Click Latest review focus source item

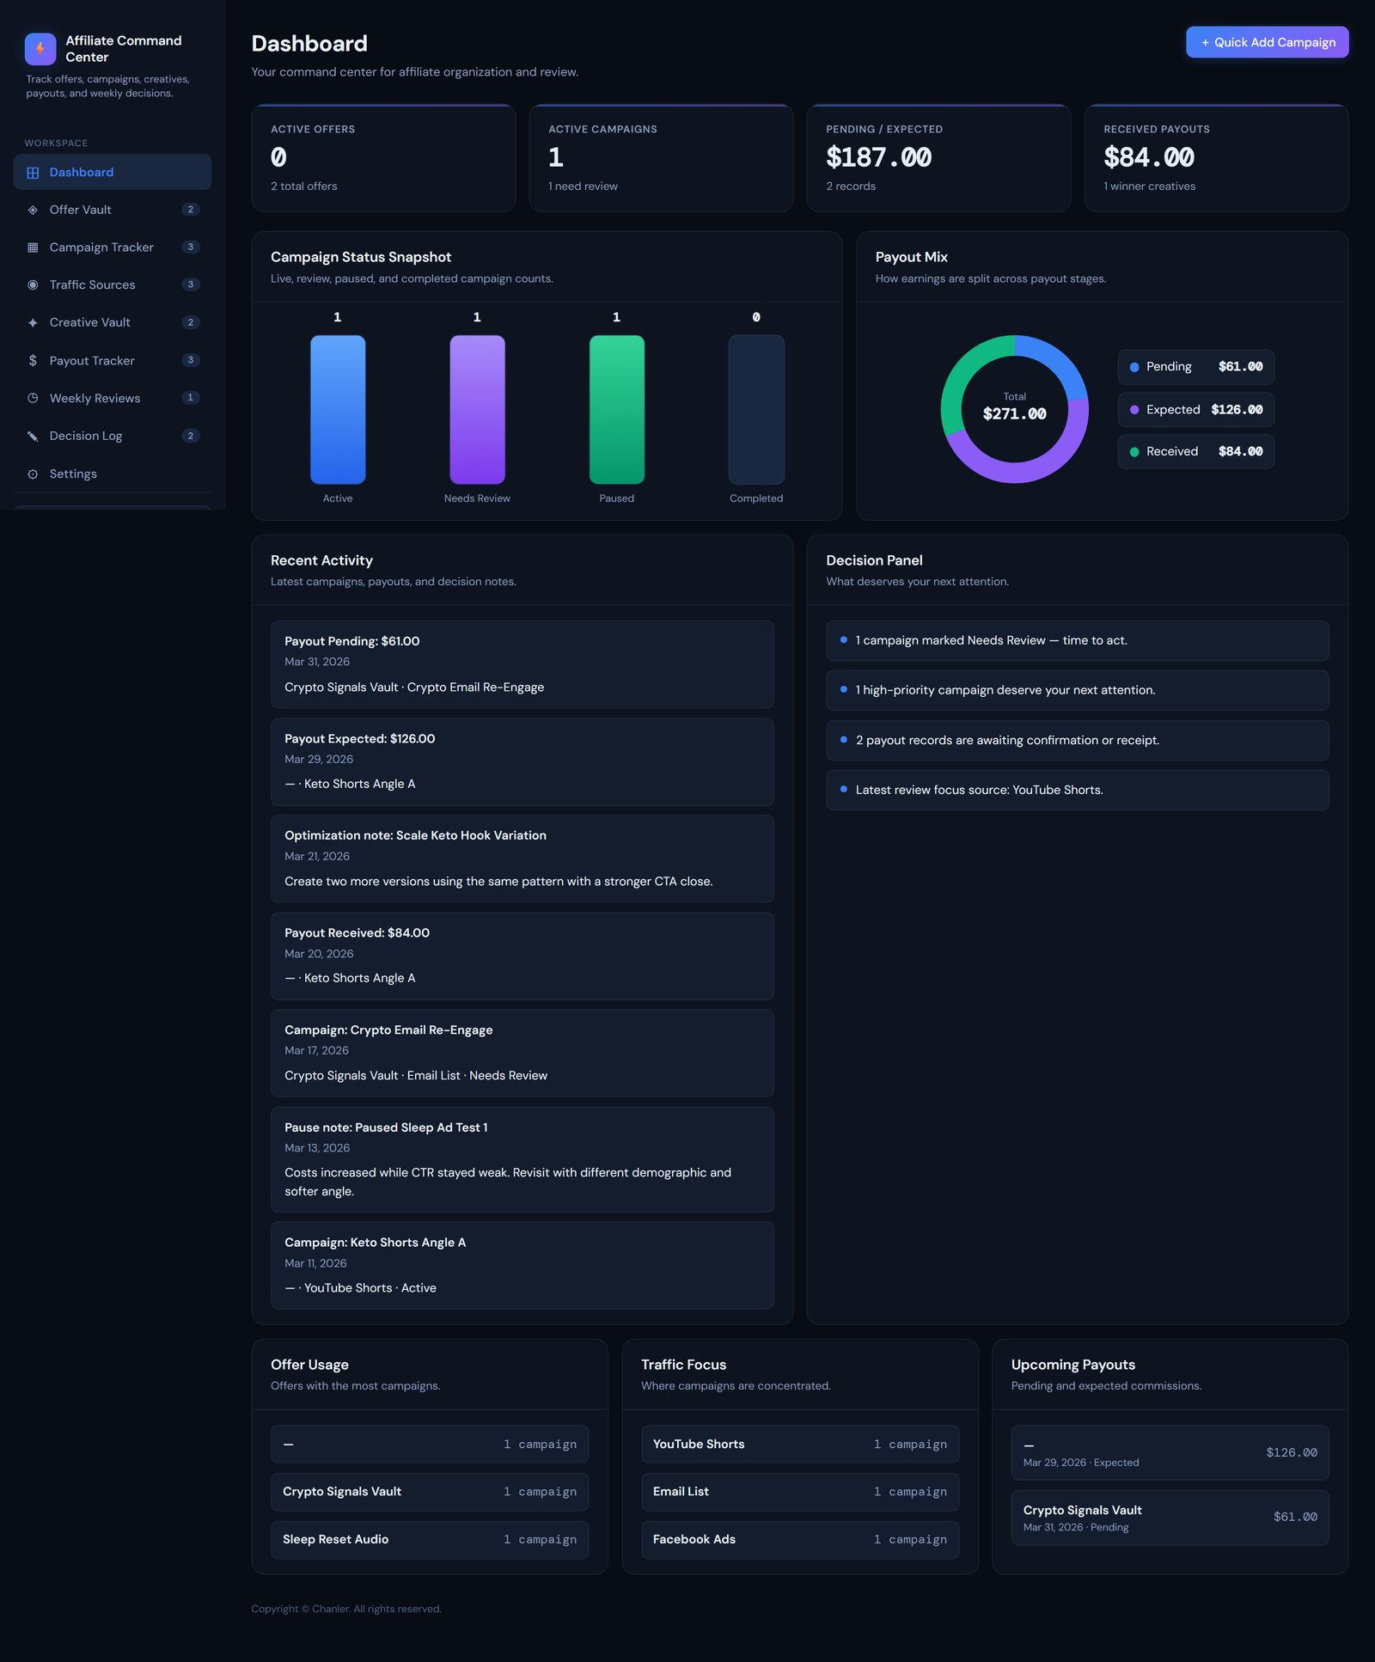[x=1078, y=790]
